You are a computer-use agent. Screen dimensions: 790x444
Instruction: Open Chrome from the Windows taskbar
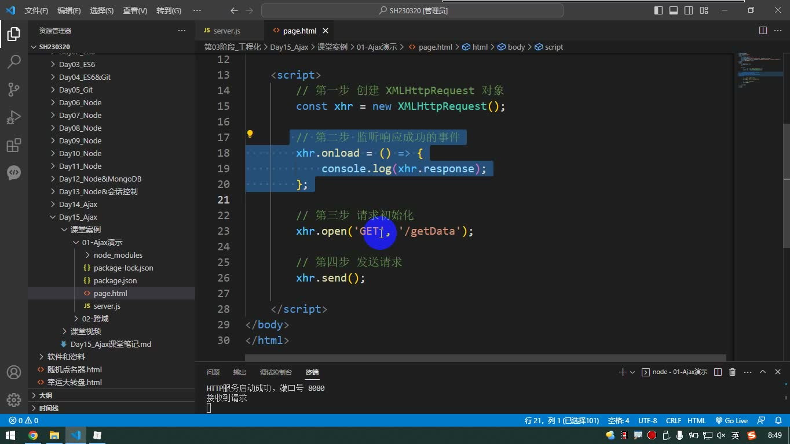[x=33, y=435]
